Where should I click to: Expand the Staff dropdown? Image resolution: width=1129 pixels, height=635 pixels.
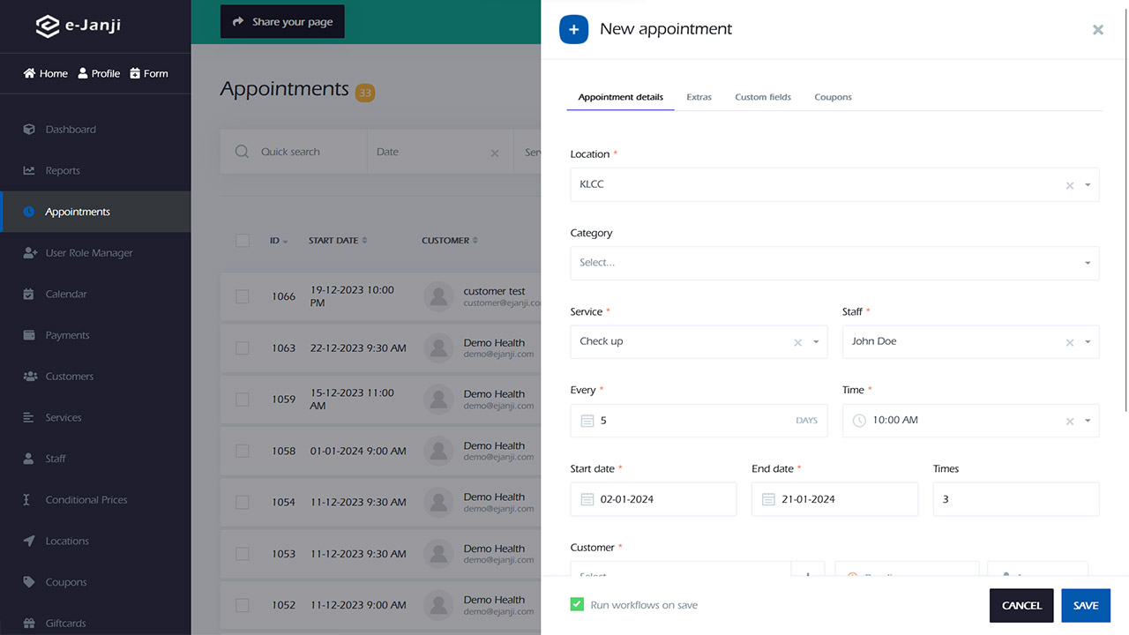pos(1088,342)
